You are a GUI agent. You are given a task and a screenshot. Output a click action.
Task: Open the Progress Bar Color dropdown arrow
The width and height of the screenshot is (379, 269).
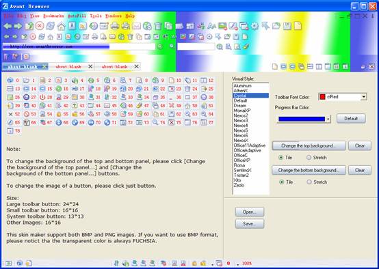328,119
